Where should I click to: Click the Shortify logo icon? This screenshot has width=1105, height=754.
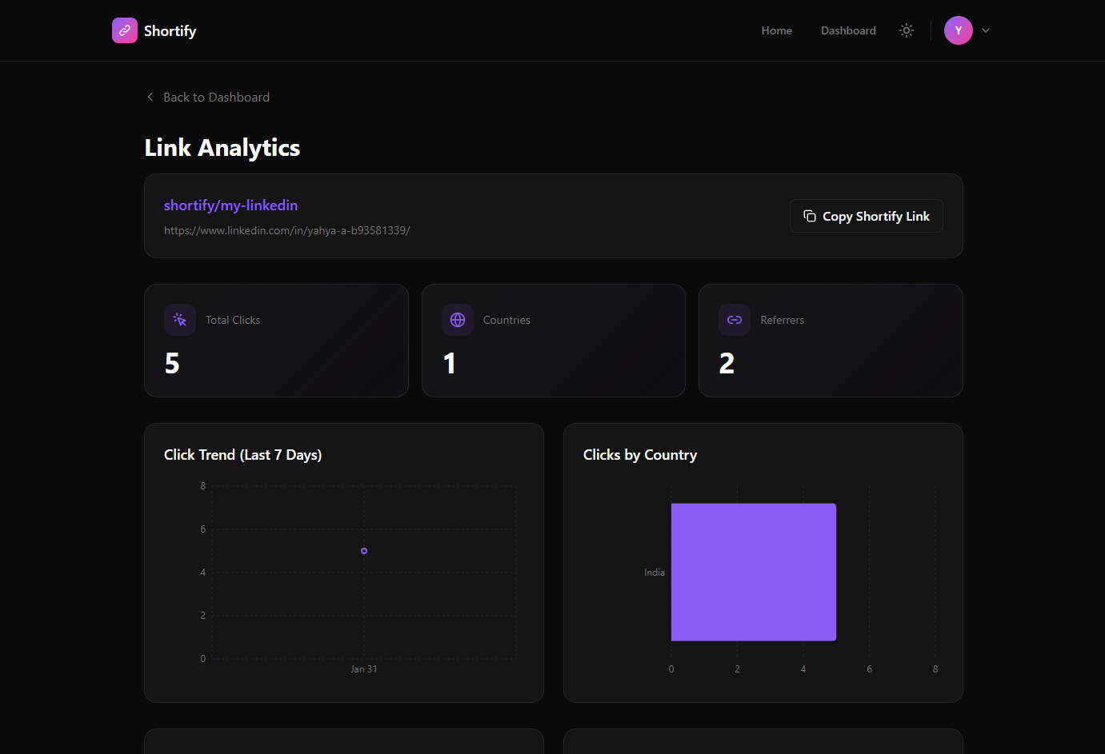[x=124, y=30]
